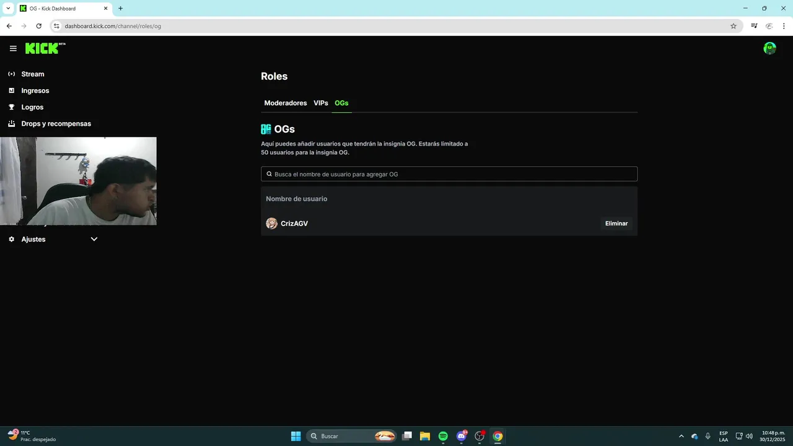Switch to the VIPs tab
Viewport: 793px width, 446px height.
[x=321, y=103]
